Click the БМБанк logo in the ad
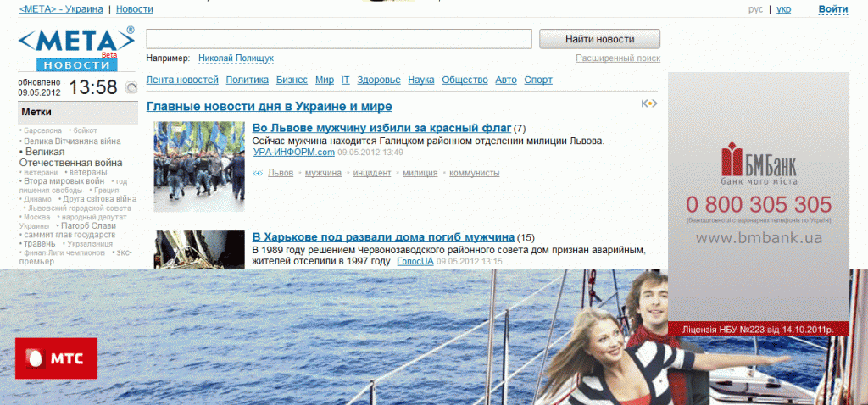 759,164
